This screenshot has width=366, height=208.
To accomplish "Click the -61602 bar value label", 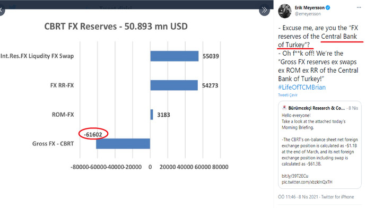I will 93,134.
